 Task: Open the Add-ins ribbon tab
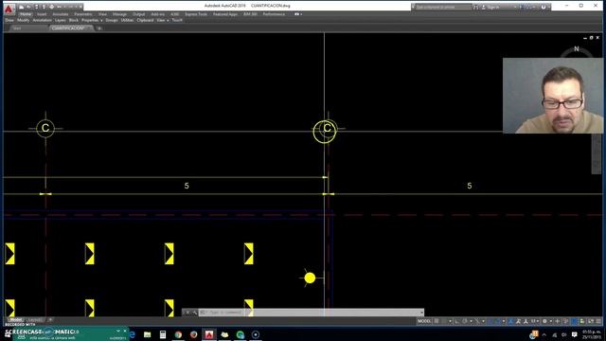(157, 14)
